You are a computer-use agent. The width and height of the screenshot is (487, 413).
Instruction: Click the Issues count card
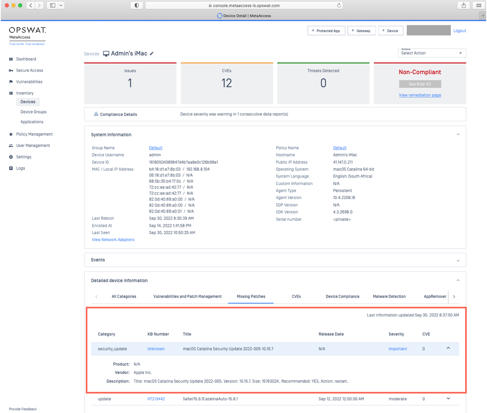click(130, 83)
